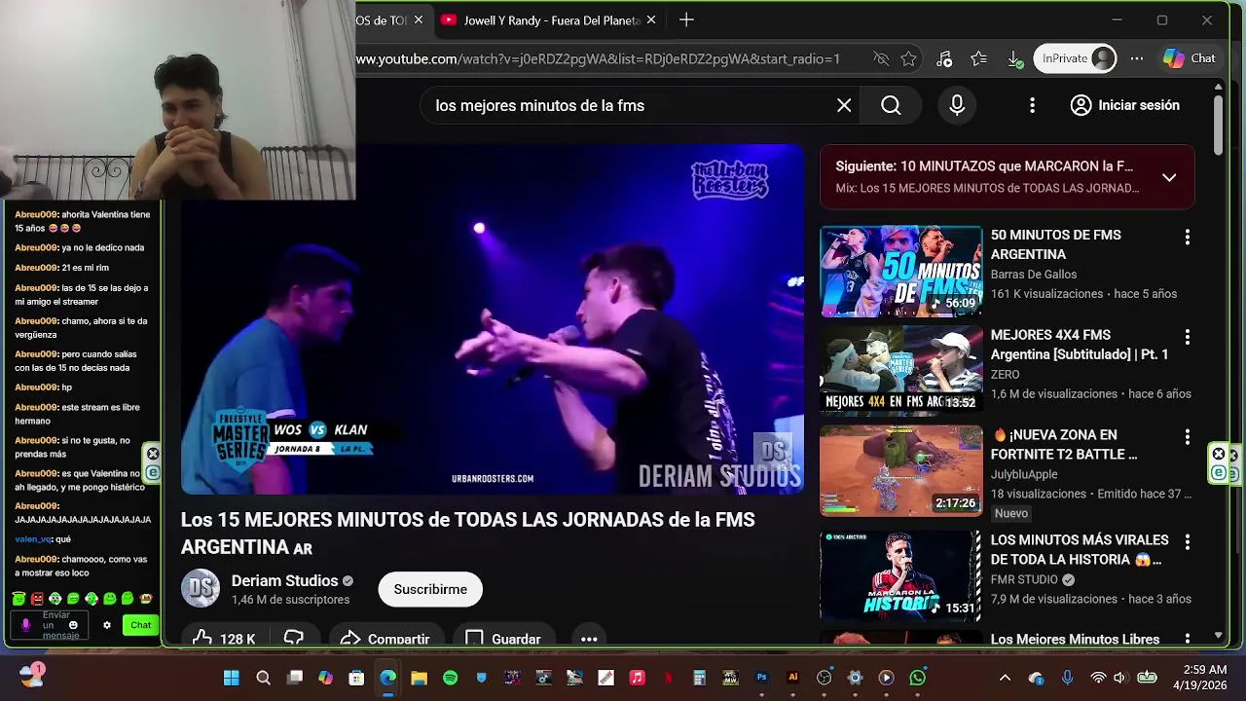Dislike the video thumbs-down button
This screenshot has width=1246, height=701.
(x=294, y=639)
